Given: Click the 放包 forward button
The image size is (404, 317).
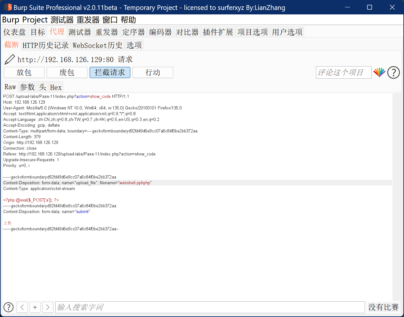Looking at the screenshot, I should (24, 72).
